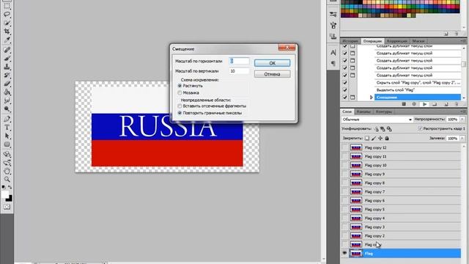
Task: Click the background color swatch
Action: [x=10, y=199]
